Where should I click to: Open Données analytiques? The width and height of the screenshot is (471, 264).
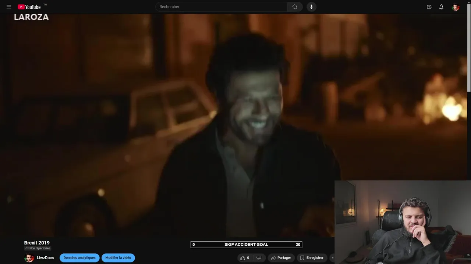79,258
